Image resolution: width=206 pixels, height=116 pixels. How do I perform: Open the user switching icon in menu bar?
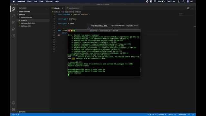click(x=179, y=1)
